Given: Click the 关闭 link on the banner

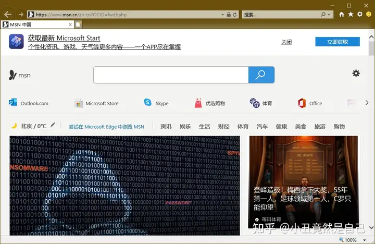Looking at the screenshot, I should pos(286,42).
